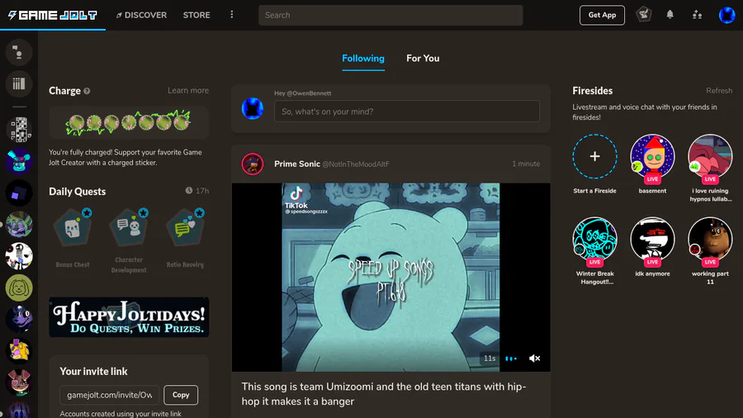Click the video playing indicator bars
743x418 pixels.
511,359
